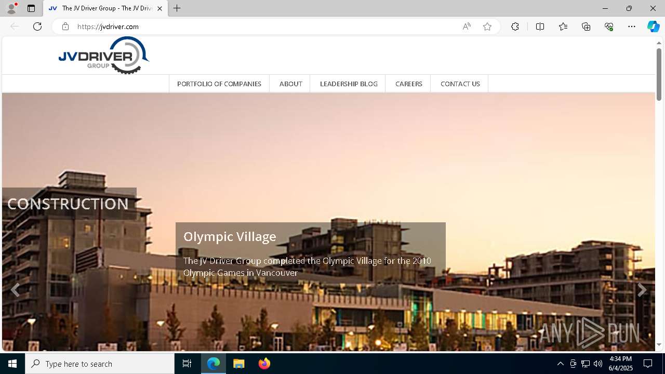The height and width of the screenshot is (374, 665).
Task: Activate Read aloud icon
Action: pyautogui.click(x=467, y=26)
